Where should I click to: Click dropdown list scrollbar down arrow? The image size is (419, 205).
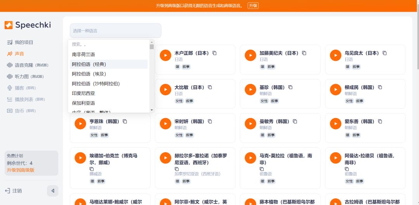coord(152,110)
